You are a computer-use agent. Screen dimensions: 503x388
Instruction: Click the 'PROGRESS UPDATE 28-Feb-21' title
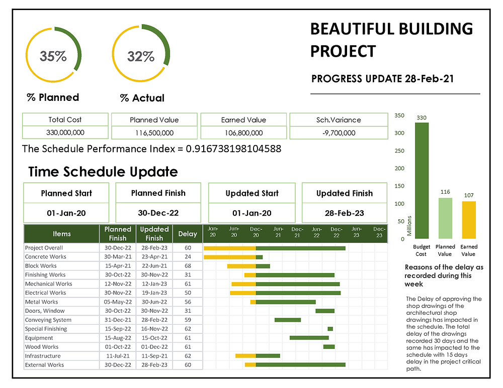[x=383, y=79]
